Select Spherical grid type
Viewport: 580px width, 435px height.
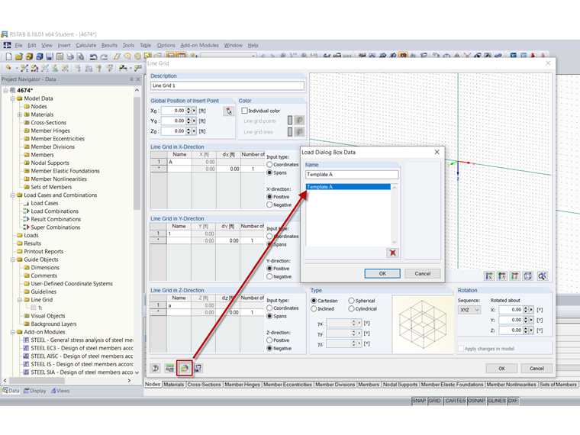(351, 301)
